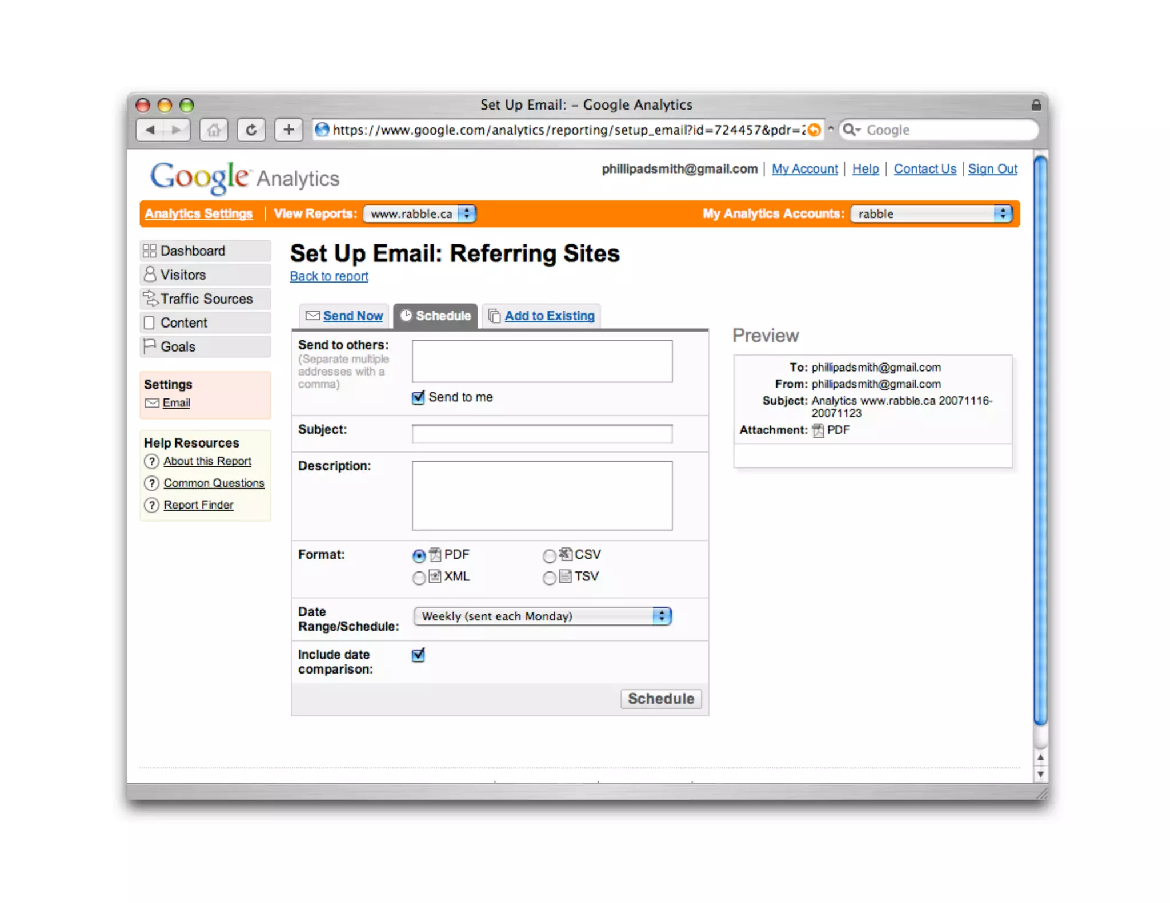Image resolution: width=1170 pixels, height=903 pixels.
Task: Click the globe site icon in the address bar
Action: click(x=322, y=130)
